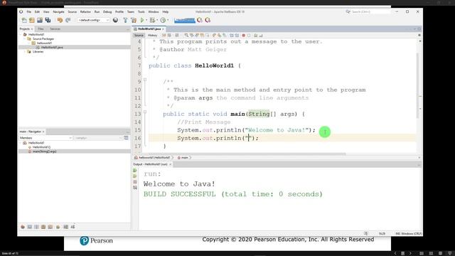This screenshot has height=256, width=455.
Task: Click the History view button
Action: [152, 36]
